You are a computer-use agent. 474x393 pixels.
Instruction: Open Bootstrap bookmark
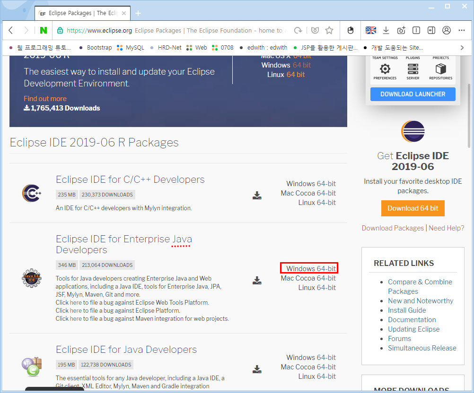96,48
